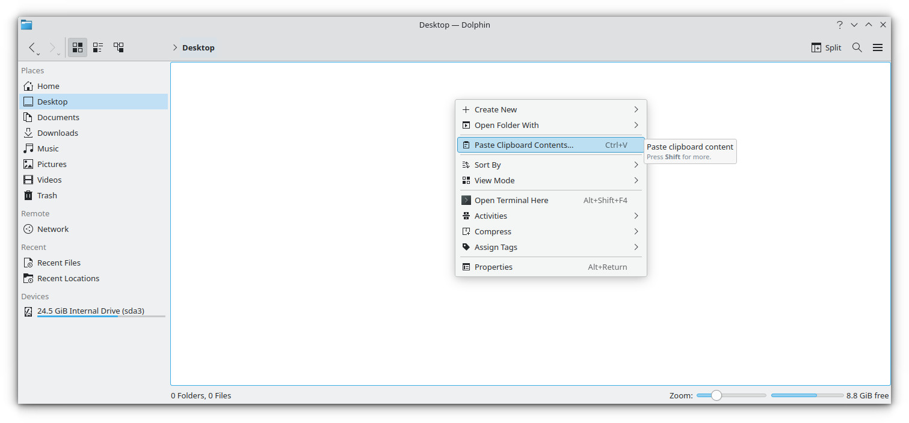This screenshot has width=909, height=423.
Task: Browse the Network under Remote
Action: click(52, 229)
